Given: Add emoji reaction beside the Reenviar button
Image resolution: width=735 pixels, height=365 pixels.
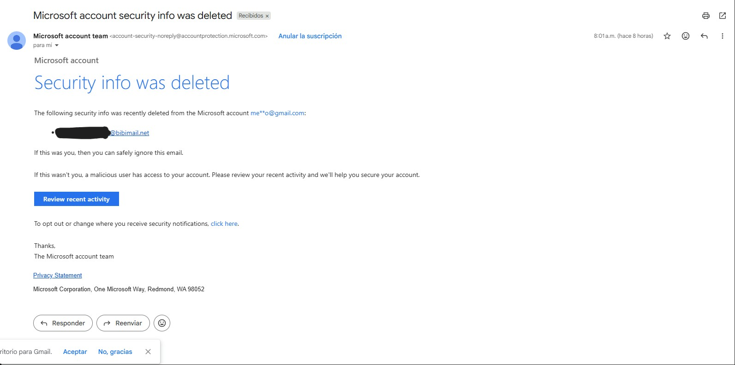Looking at the screenshot, I should pyautogui.click(x=162, y=323).
